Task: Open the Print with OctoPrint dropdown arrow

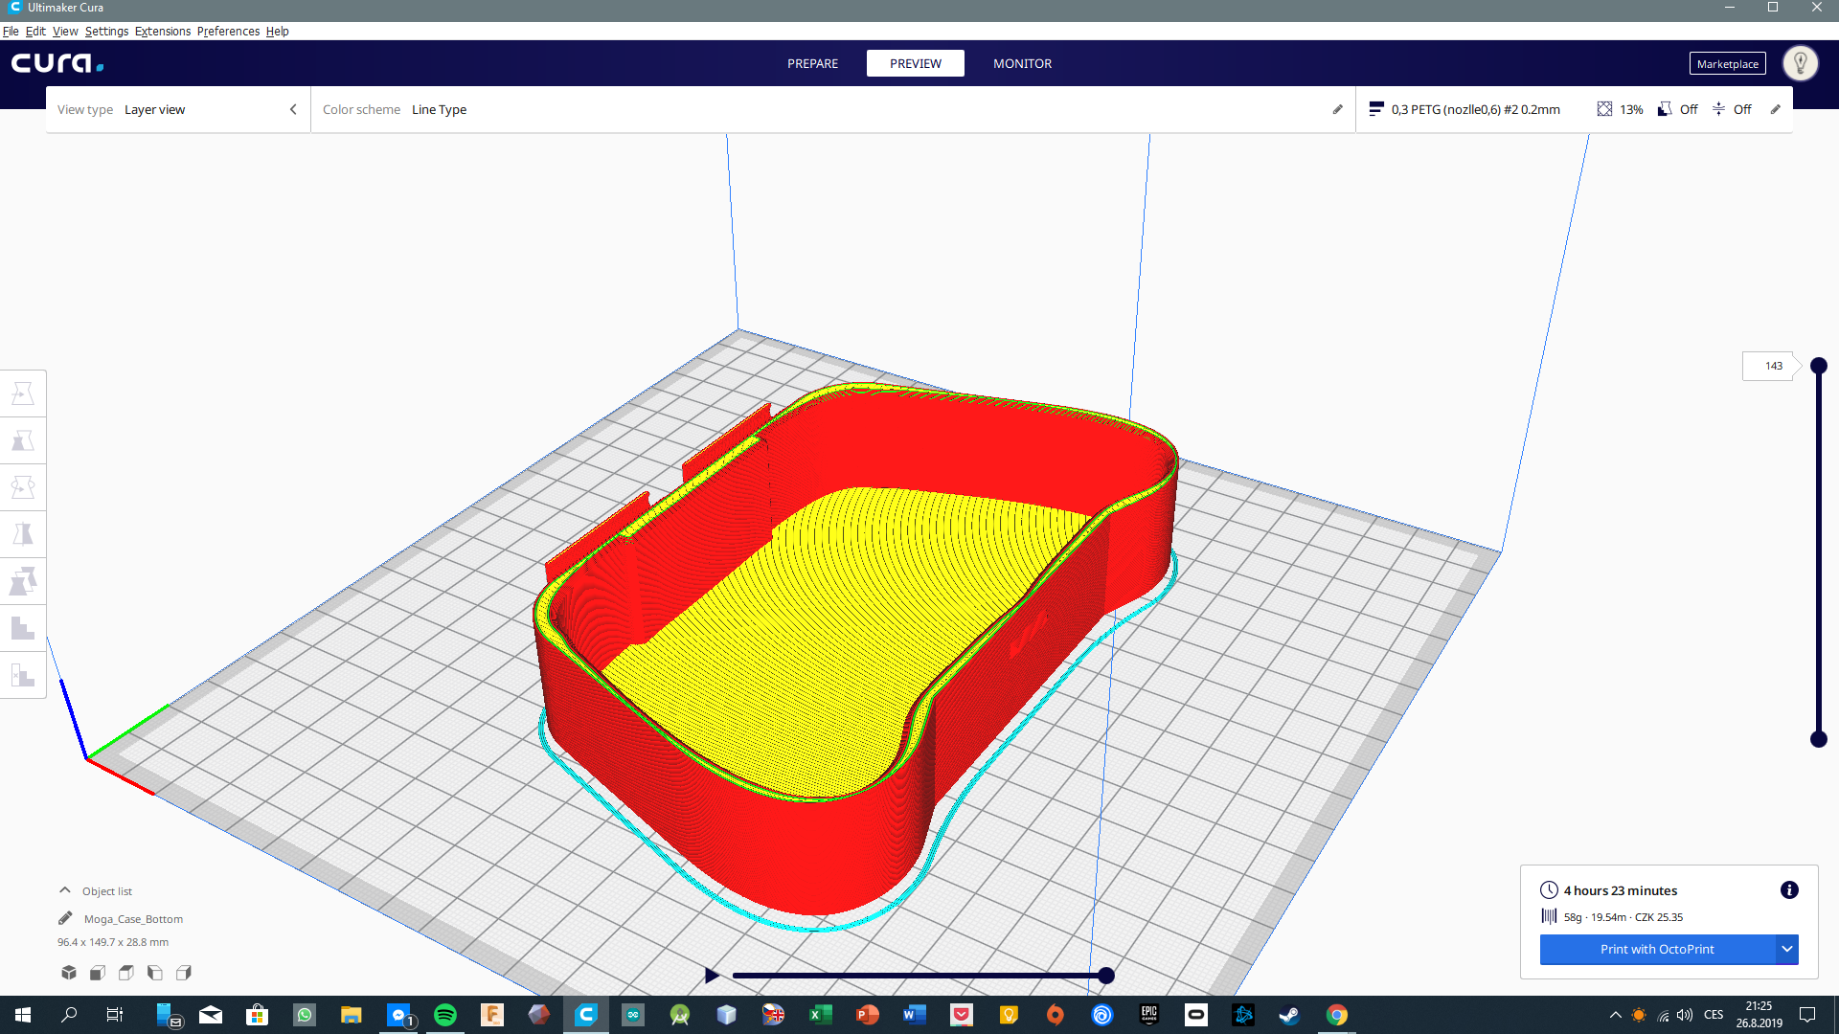Action: pos(1787,949)
